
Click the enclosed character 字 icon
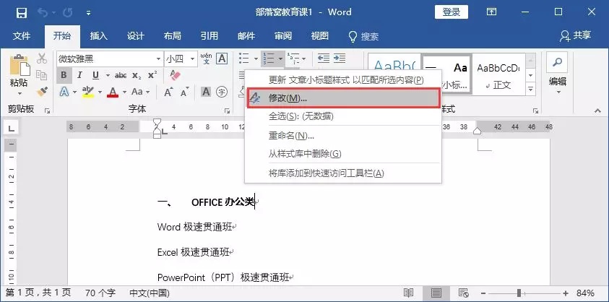[x=221, y=92]
